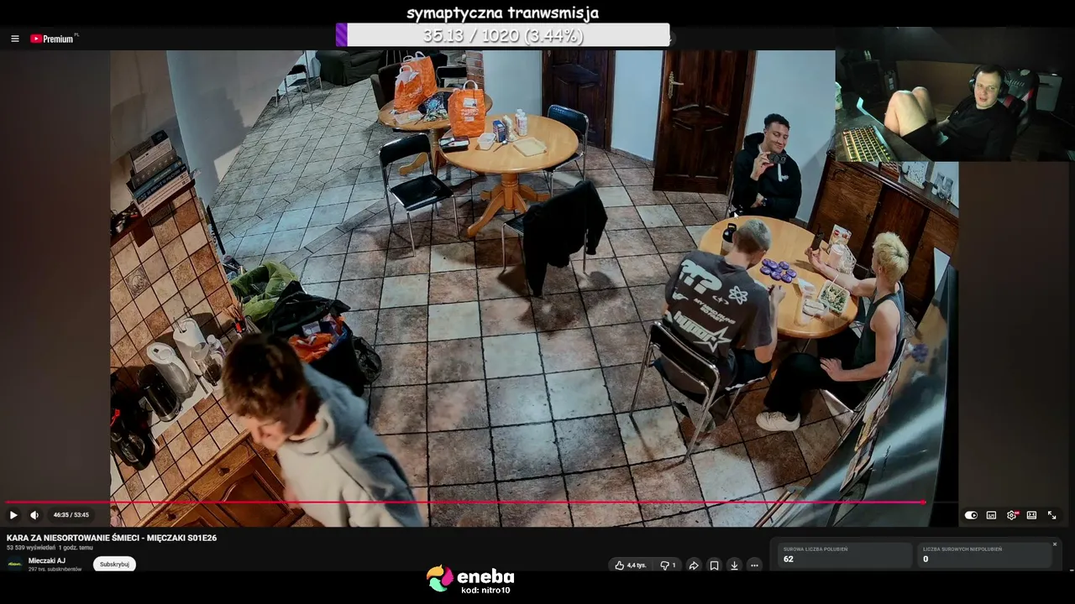The image size is (1075, 604).
Task: Close the raw likes stats panel
Action: coord(1055,544)
